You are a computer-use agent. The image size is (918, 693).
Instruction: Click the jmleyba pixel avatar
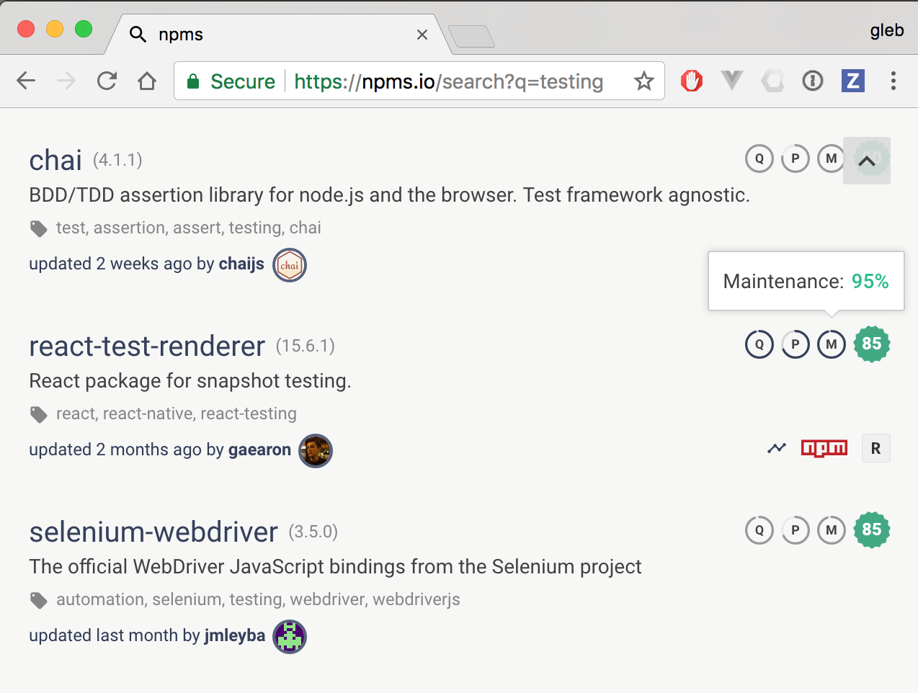tap(290, 637)
